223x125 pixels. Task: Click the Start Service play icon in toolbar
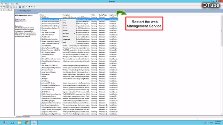click(x=26, y=7)
